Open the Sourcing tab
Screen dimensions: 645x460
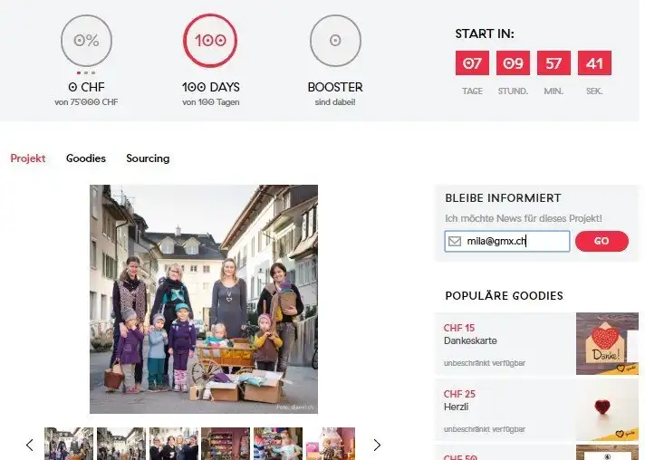pos(148,158)
